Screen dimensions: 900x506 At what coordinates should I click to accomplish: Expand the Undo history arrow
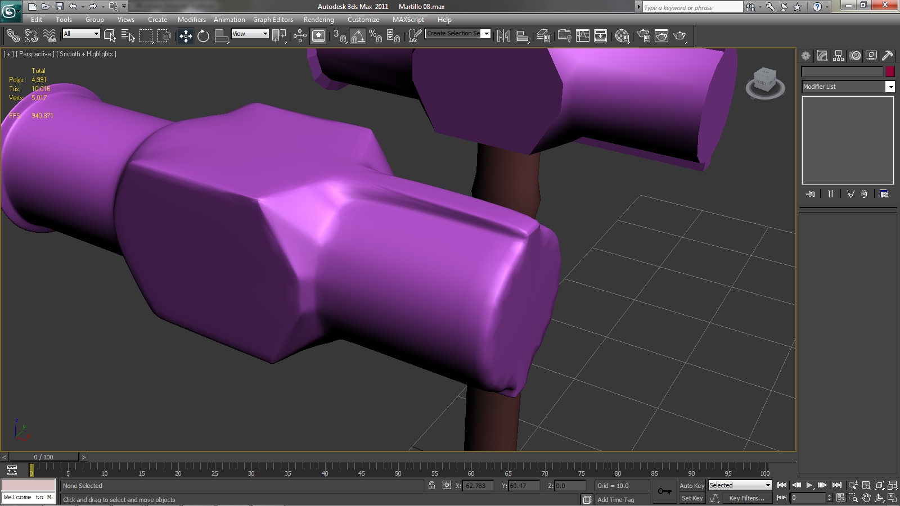pos(83,7)
